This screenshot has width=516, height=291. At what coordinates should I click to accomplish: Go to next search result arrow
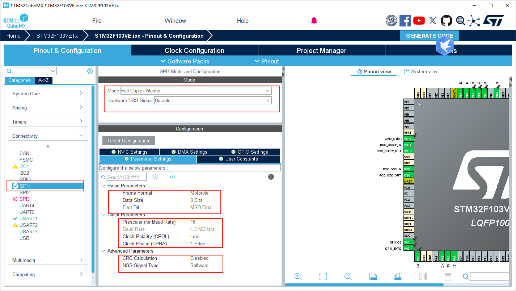pos(173,177)
